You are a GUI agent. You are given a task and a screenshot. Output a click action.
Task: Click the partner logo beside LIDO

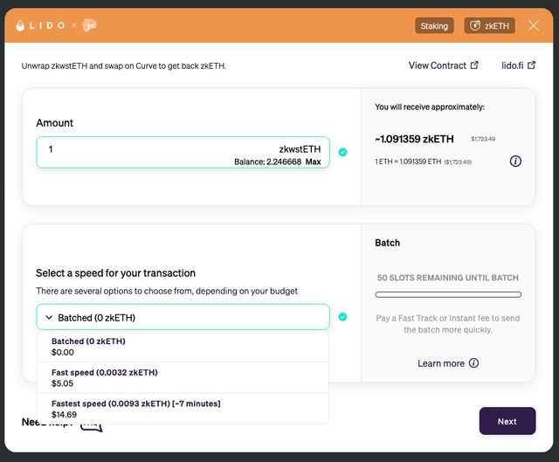[89, 25]
